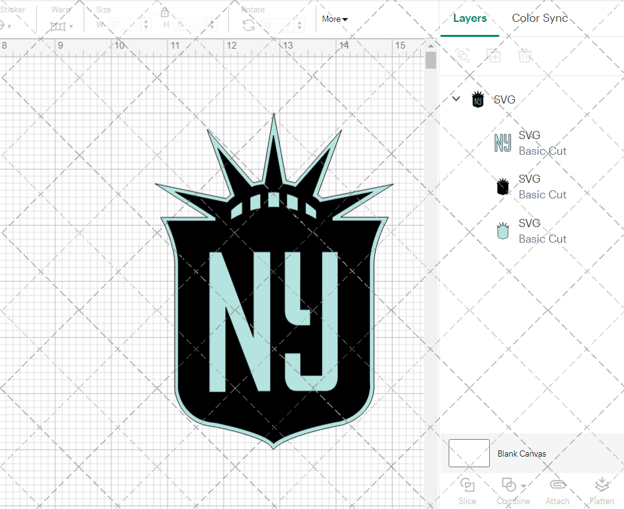Click the SVG group label text

504,99
